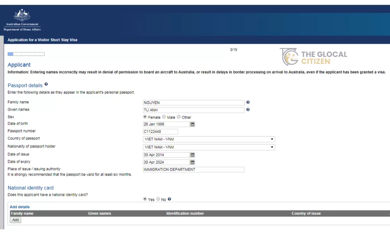Click the page progress bar indicator
390x234 pixels.
tap(26, 54)
